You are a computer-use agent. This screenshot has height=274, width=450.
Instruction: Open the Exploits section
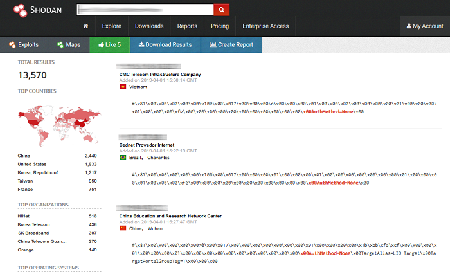[x=24, y=45]
